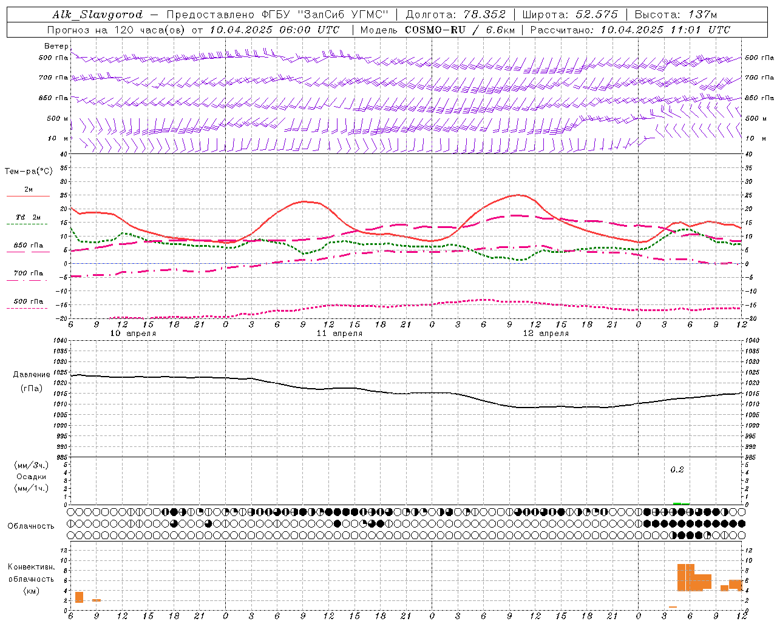
Task: Click the left-side '500 м' wind level label
Action: 58,118
